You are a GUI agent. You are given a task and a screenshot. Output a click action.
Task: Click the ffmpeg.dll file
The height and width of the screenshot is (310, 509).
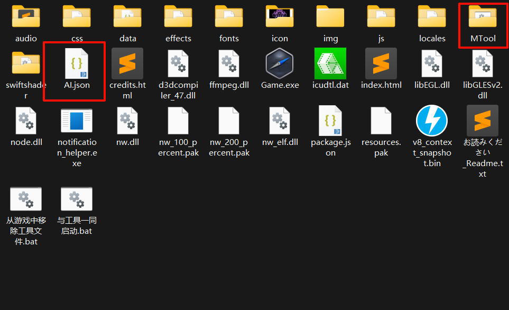click(228, 63)
